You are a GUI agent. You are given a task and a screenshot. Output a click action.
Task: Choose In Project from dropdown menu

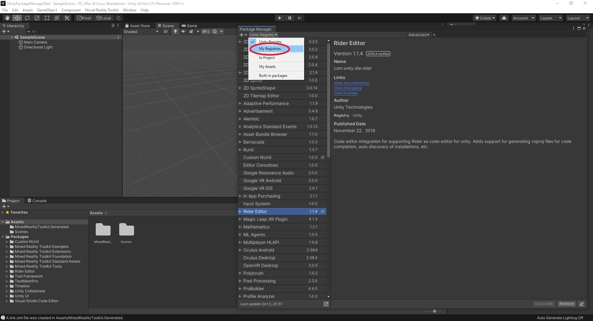(276, 58)
